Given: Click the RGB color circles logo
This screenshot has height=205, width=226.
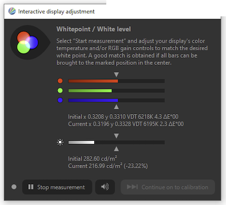Looking at the screenshot, I should click(x=28, y=42).
